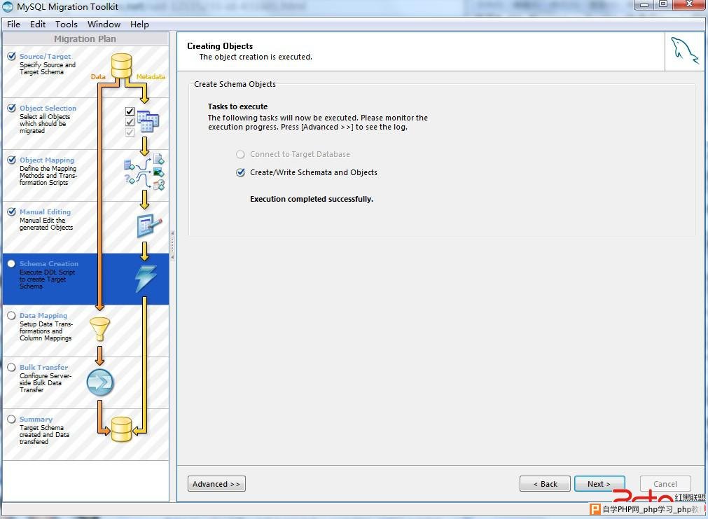Click the Data Mapping funnel icon
Viewport: 708px width, 519px height.
coord(99,328)
